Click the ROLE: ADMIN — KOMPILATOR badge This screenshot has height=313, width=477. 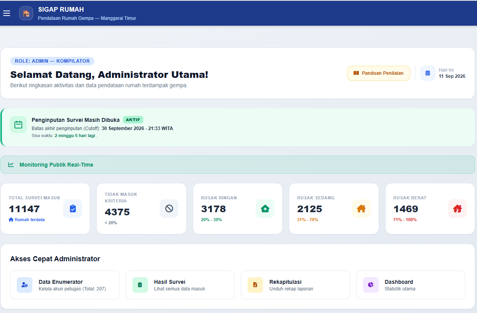tap(52, 61)
